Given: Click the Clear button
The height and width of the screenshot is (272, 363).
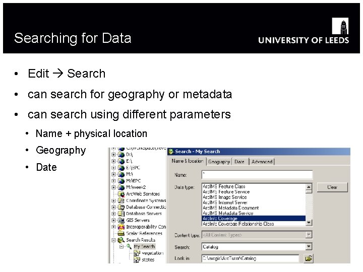Looking at the screenshot, I should [332, 187].
